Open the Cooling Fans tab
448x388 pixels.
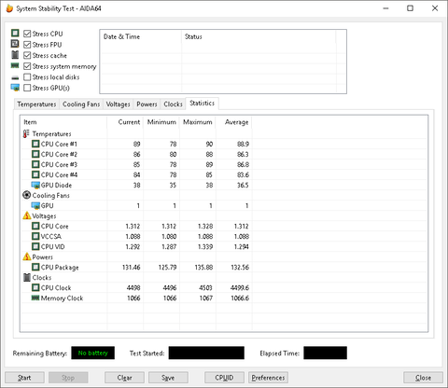click(x=81, y=104)
